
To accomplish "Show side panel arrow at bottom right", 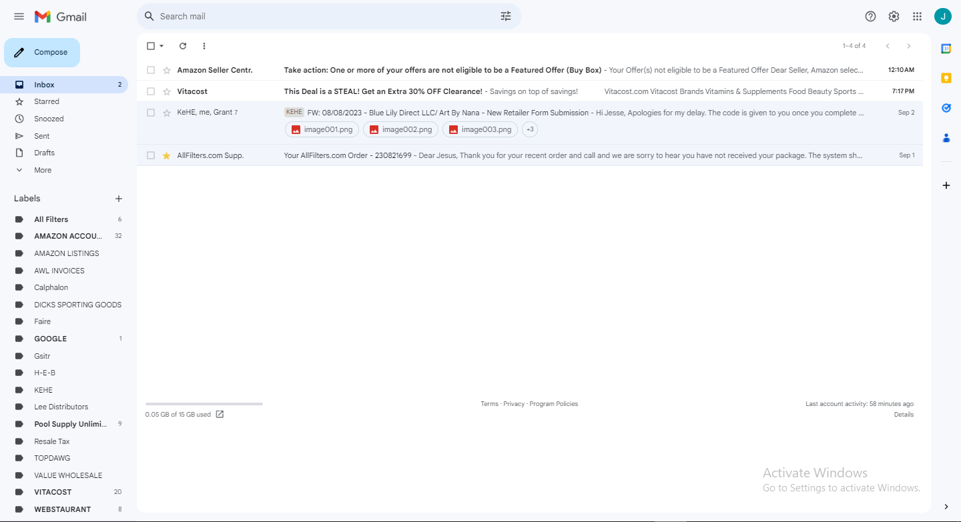I will (946, 507).
